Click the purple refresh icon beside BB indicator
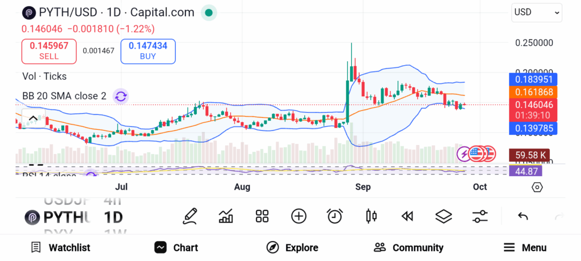 [120, 96]
